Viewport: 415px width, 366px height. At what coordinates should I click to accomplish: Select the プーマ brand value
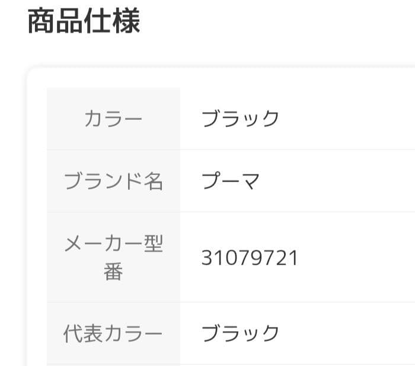[x=231, y=181]
